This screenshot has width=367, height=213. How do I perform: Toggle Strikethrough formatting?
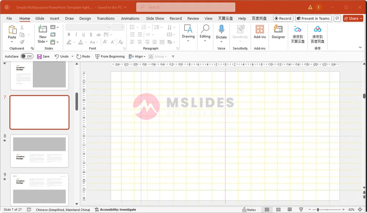pyautogui.click(x=98, y=35)
